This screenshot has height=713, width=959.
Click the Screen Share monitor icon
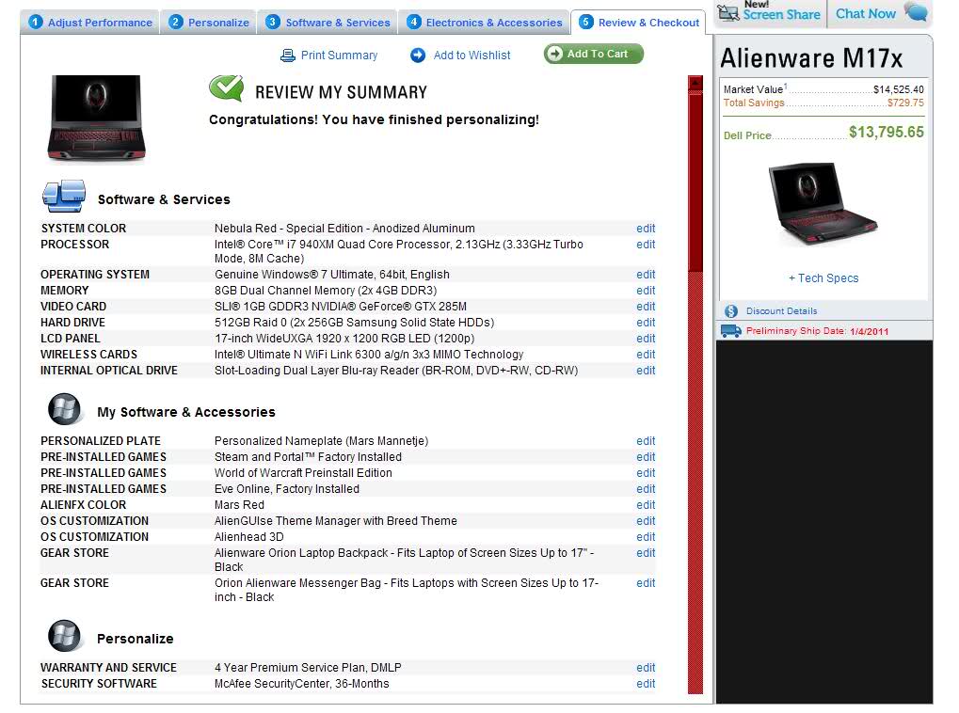[x=728, y=12]
